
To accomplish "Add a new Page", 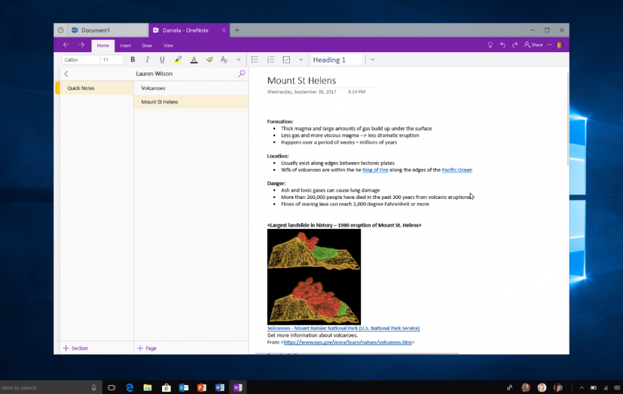I will pos(147,348).
